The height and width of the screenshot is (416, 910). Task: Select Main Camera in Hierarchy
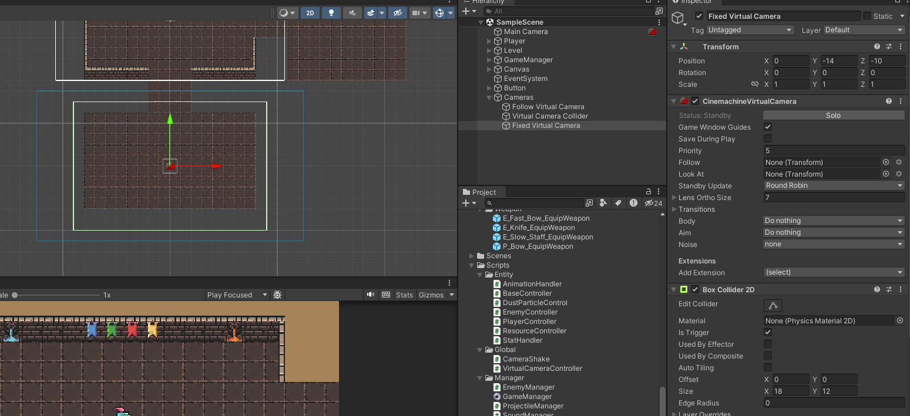[526, 32]
